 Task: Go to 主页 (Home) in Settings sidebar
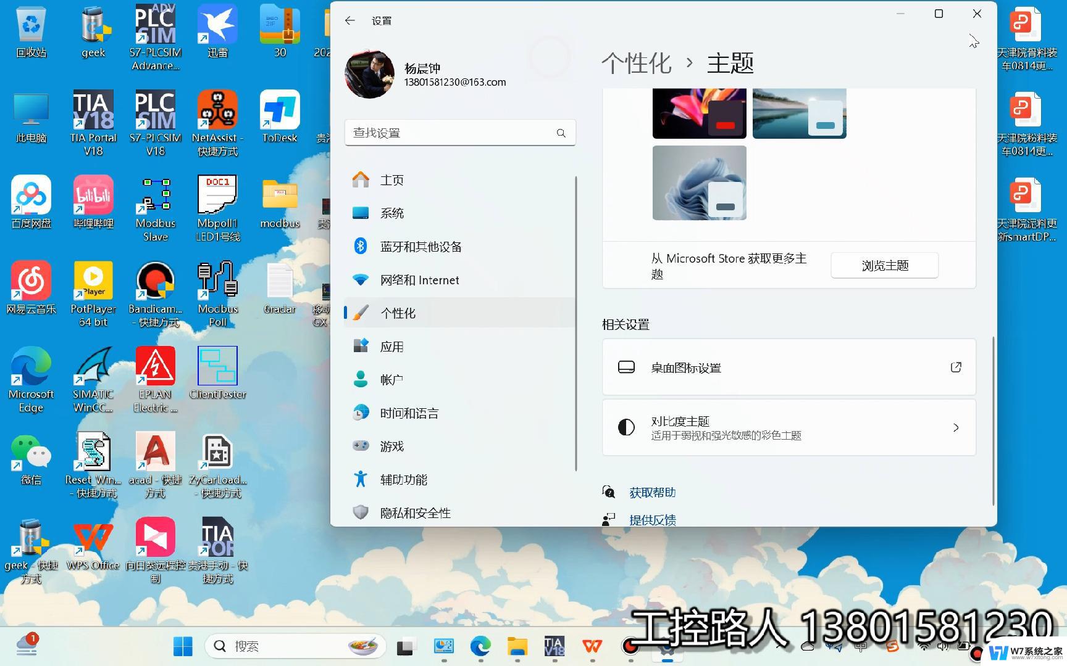459,180
